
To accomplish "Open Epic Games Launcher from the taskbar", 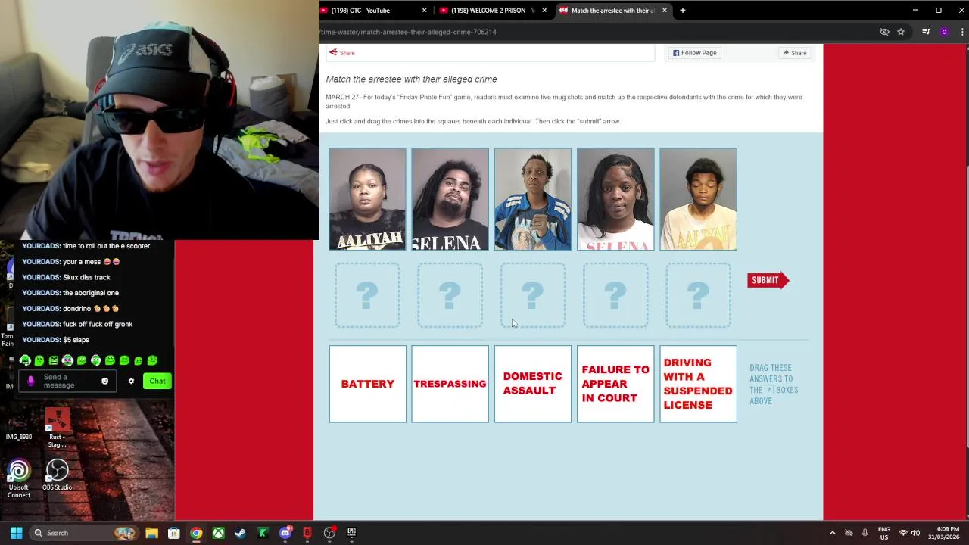I will click(x=351, y=533).
